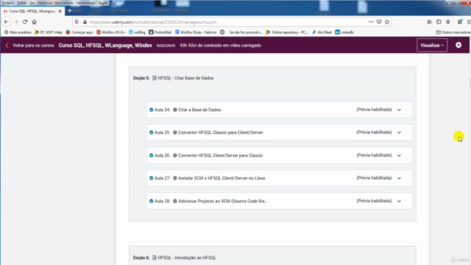Viewport: 471px width, 265px height.
Task: Open the Visualizar dropdown
Action: tap(432, 46)
